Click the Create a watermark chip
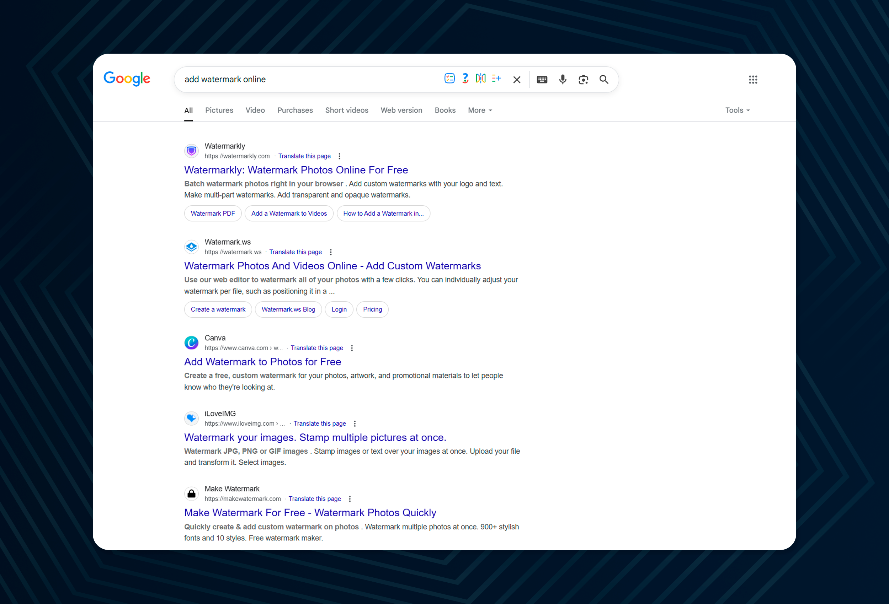The width and height of the screenshot is (889, 604). point(218,309)
